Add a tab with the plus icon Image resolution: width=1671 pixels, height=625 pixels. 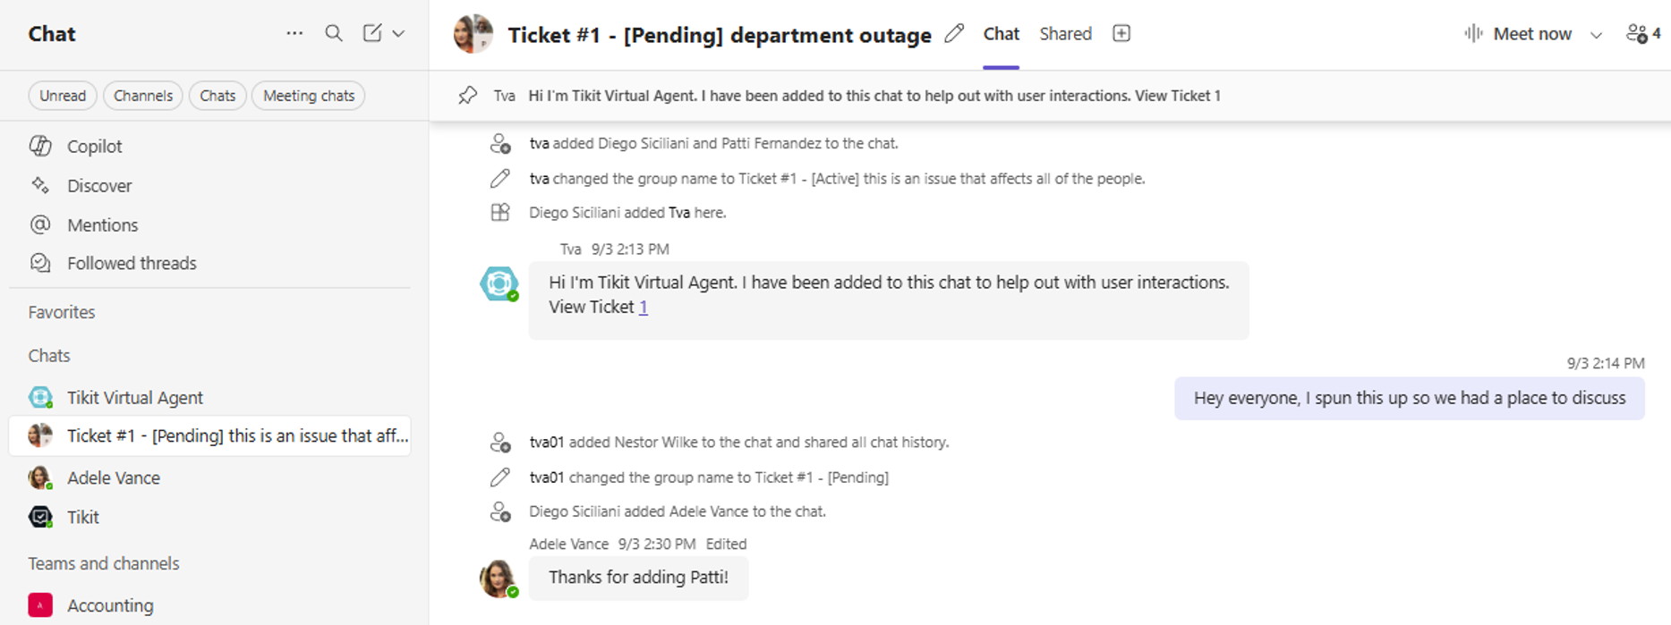tap(1121, 34)
